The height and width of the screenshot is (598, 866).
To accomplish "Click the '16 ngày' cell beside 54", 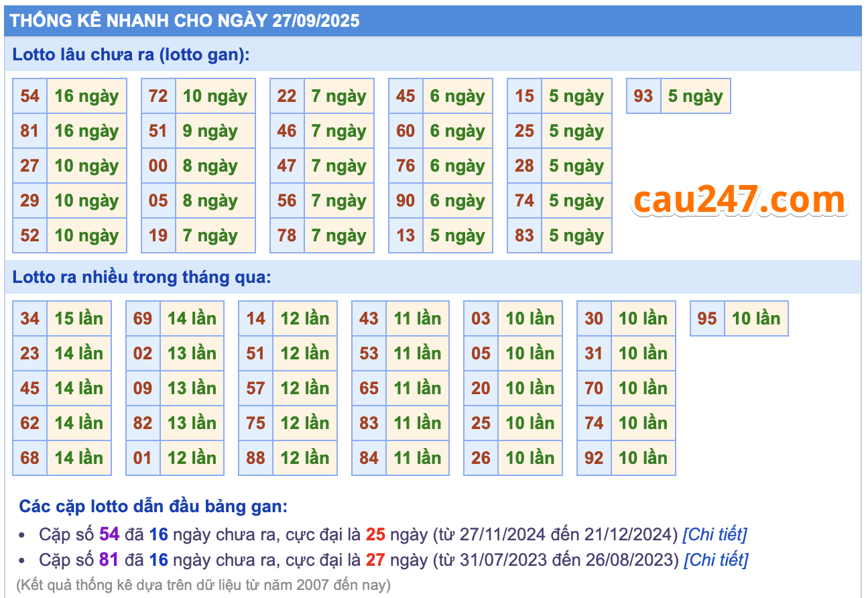I will [86, 97].
